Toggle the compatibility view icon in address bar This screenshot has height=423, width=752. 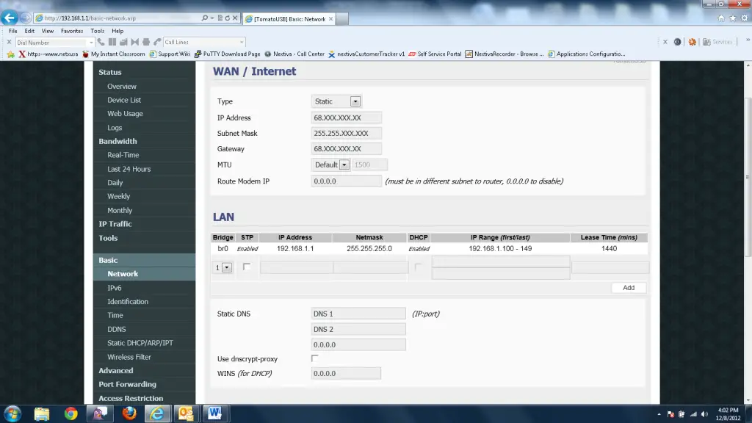[220, 18]
